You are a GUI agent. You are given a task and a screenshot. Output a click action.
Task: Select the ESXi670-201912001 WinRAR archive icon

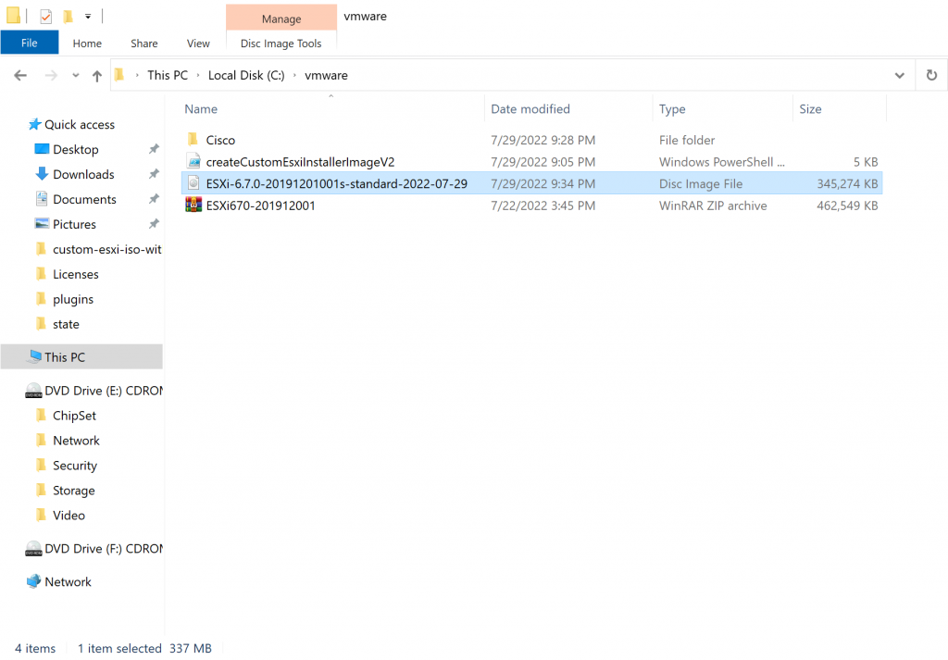click(193, 205)
